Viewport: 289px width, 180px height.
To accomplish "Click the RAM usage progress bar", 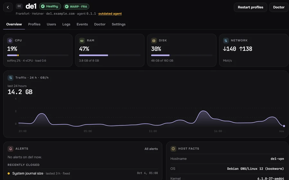I will [110, 55].
